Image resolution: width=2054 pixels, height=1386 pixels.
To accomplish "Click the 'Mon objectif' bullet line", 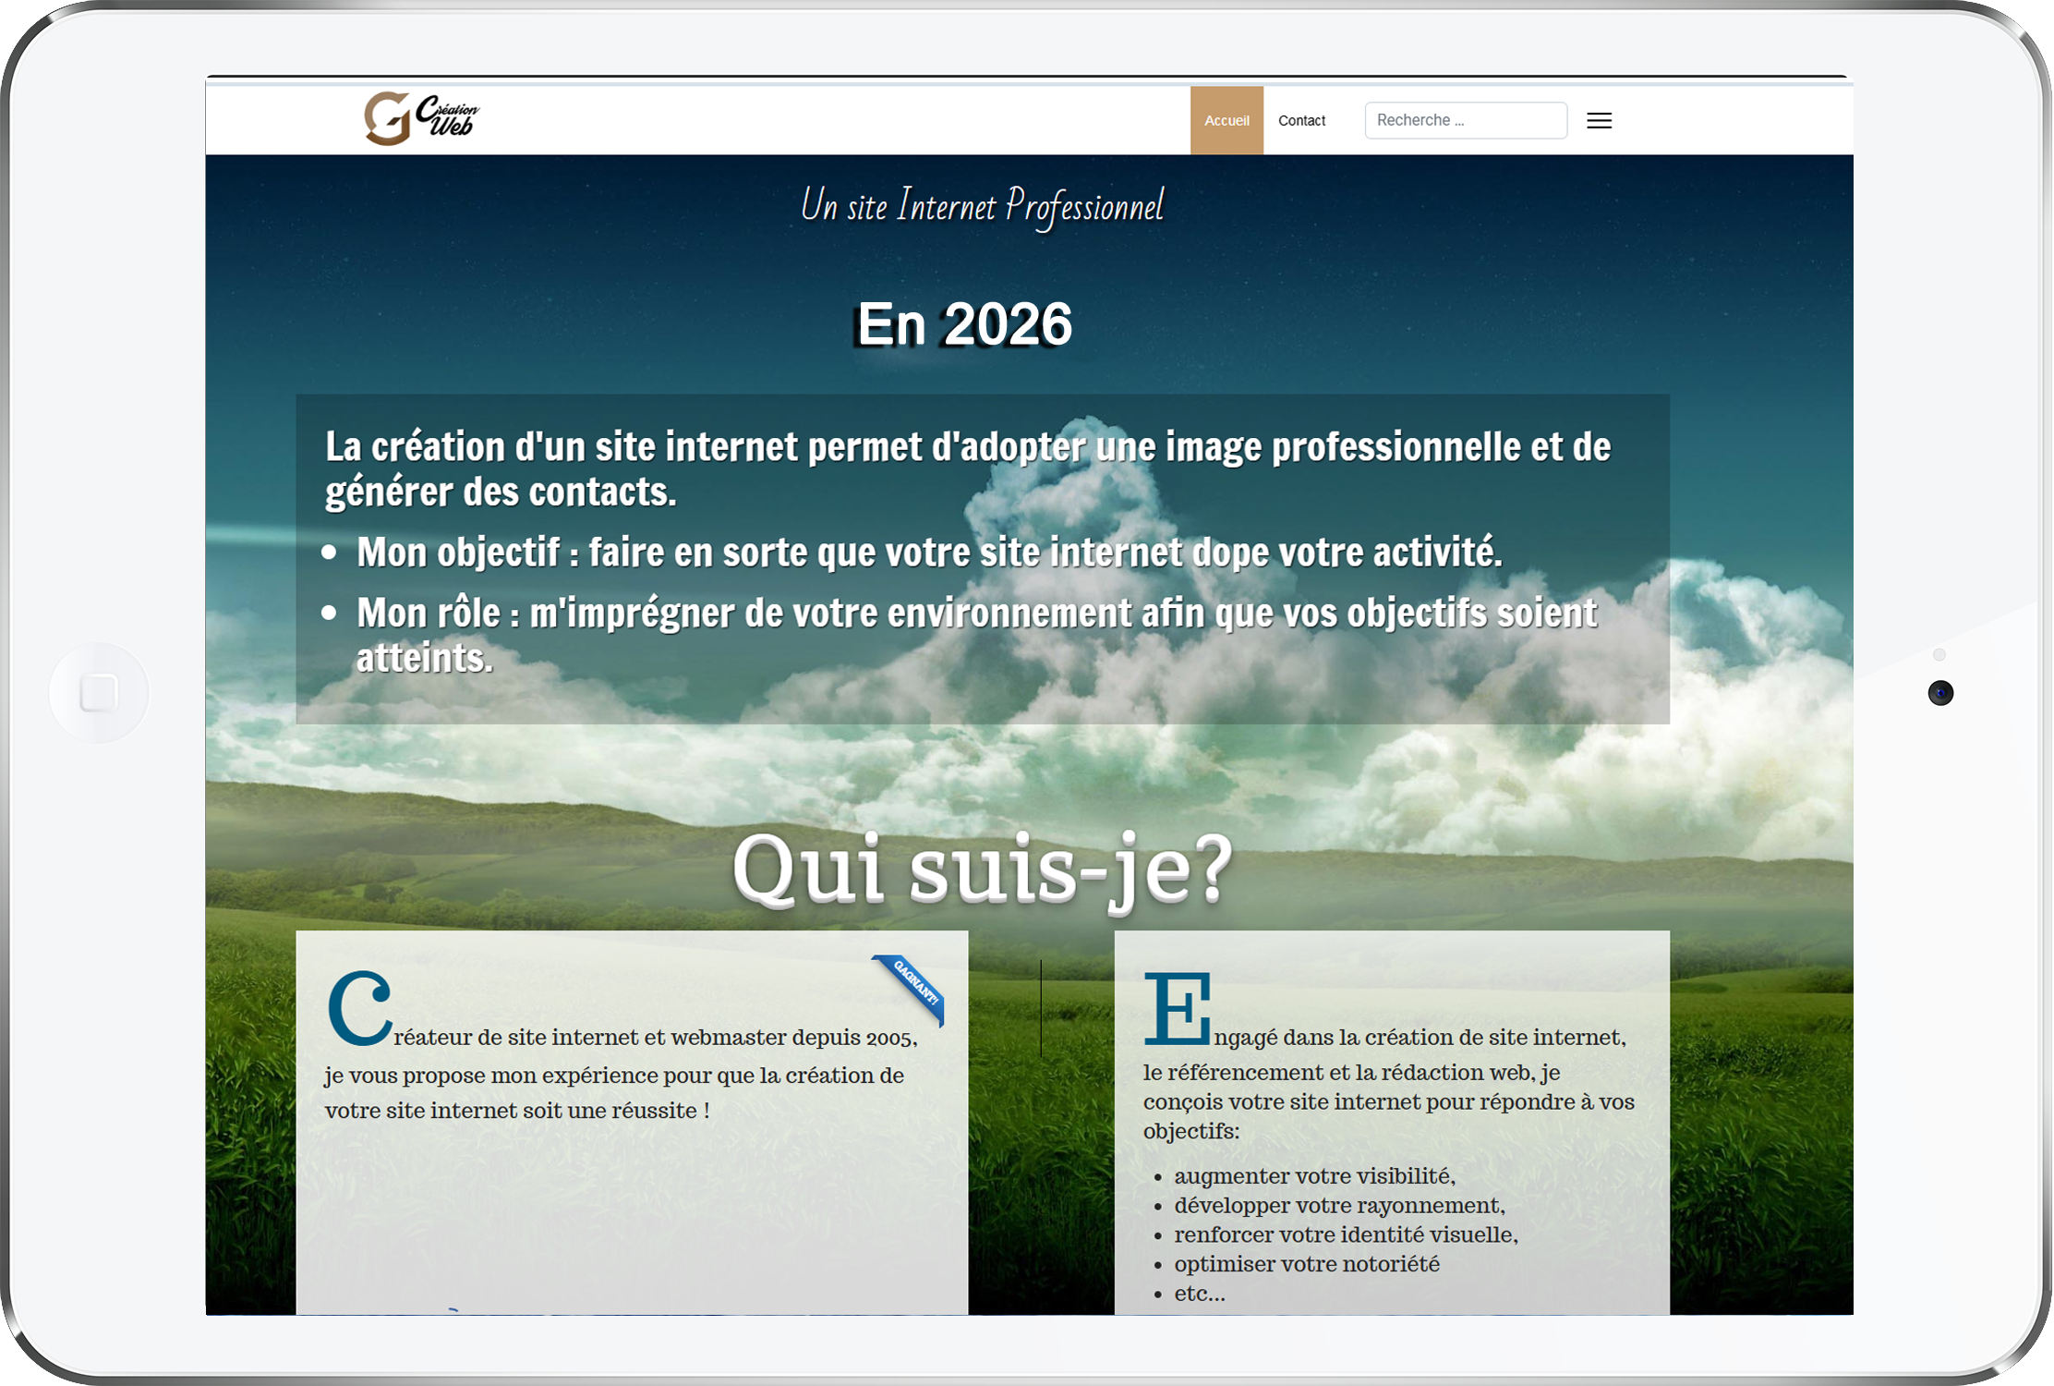I will [x=928, y=553].
